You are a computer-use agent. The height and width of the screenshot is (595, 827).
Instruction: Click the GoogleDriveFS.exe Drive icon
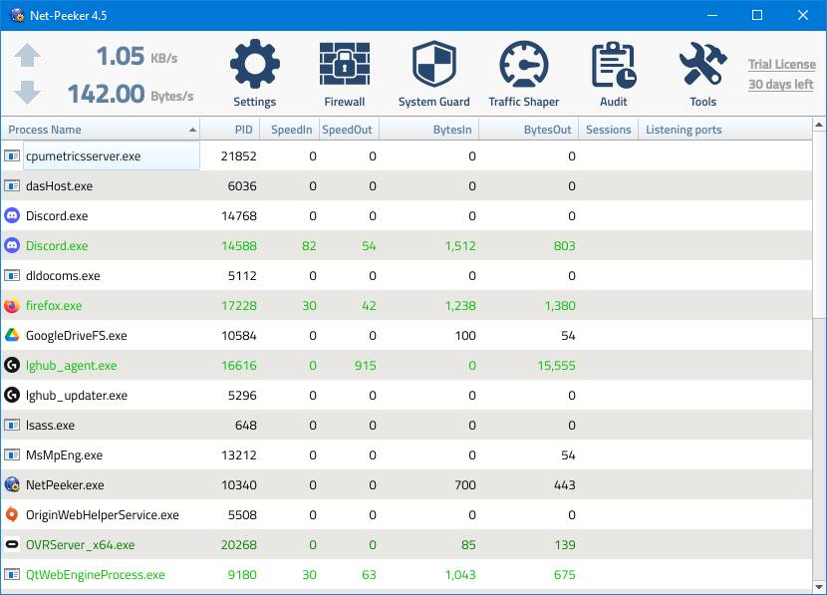tap(12, 336)
